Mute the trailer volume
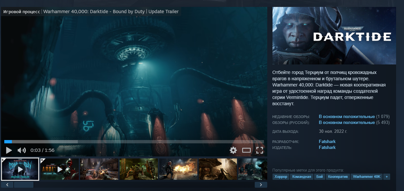Image resolution: width=404 pixels, height=191 pixels. 21,150
